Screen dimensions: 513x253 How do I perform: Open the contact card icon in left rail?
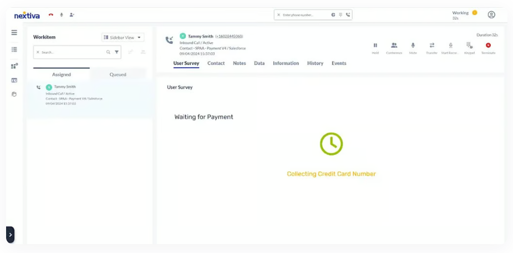[x=14, y=80]
